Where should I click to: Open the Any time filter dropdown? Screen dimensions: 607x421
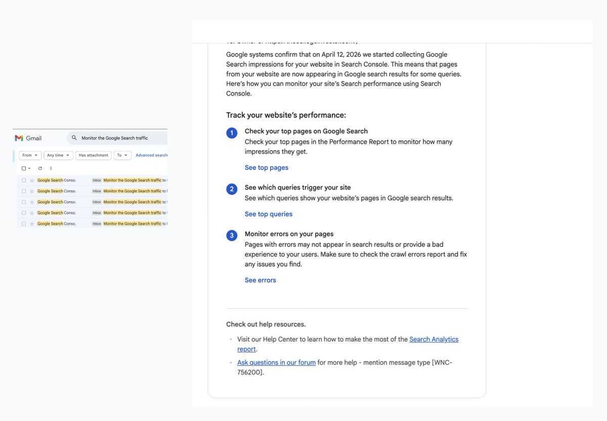coord(58,155)
